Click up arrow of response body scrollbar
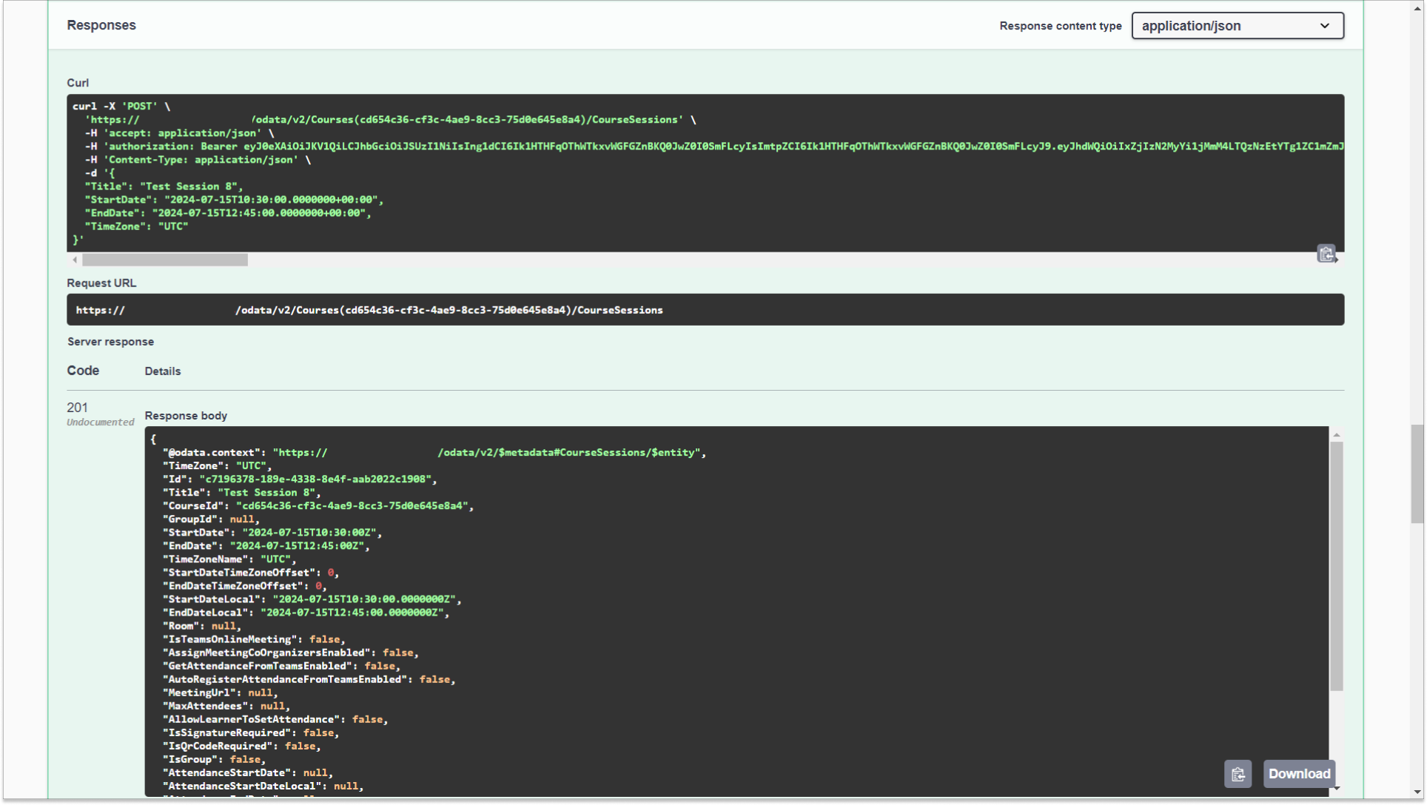Viewport: 1427px width, 805px height. pyautogui.click(x=1337, y=435)
